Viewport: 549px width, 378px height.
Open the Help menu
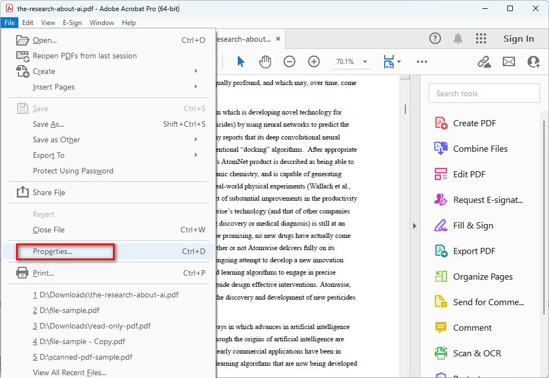pos(129,23)
